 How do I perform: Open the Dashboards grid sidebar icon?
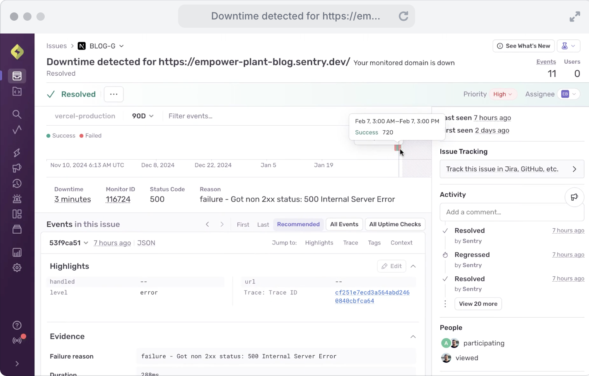(17, 214)
